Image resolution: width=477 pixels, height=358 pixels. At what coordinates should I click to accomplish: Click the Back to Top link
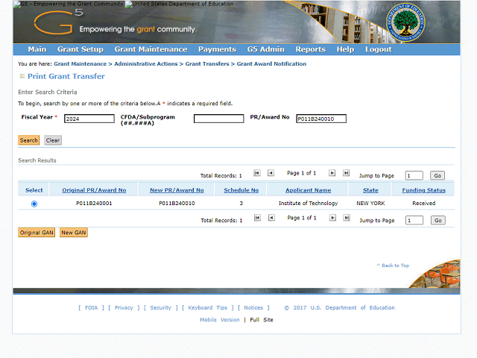393,266
